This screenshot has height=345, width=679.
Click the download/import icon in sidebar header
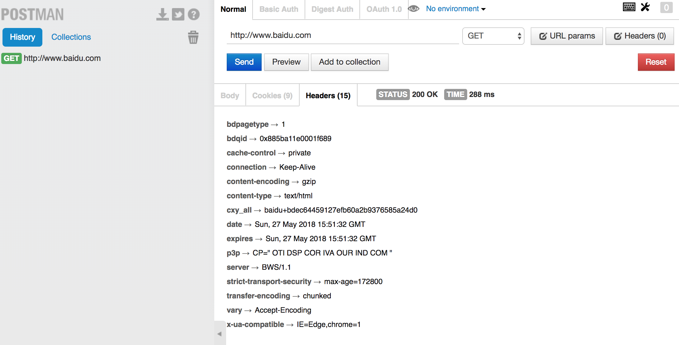click(162, 14)
